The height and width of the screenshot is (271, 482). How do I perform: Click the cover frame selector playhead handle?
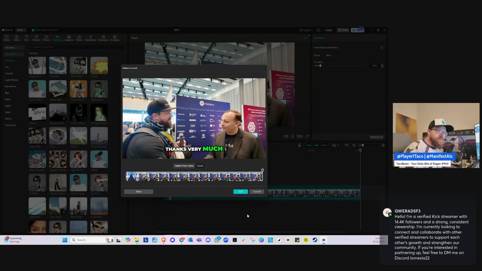click(x=262, y=171)
